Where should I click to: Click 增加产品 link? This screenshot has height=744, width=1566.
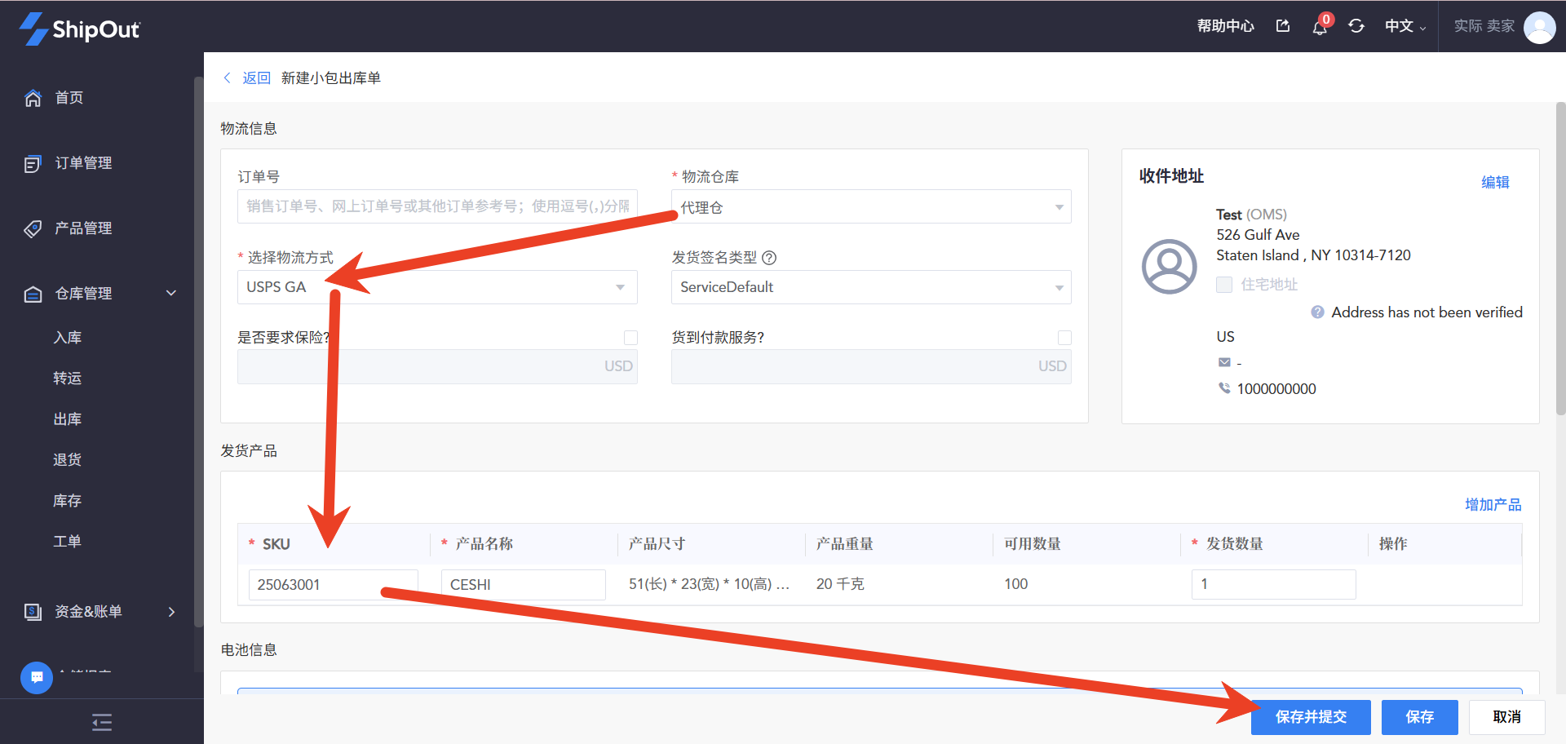(x=1493, y=505)
